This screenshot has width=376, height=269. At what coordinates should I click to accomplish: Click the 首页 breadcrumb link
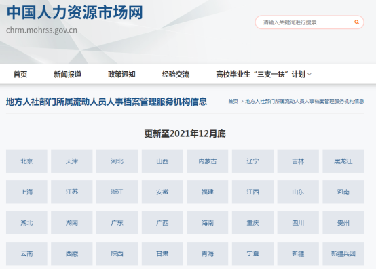(x=233, y=102)
